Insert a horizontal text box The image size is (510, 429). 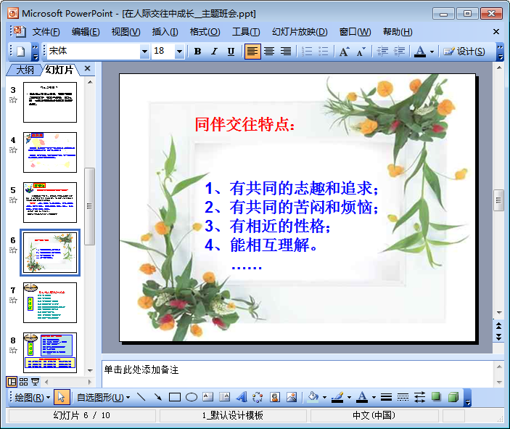point(207,398)
